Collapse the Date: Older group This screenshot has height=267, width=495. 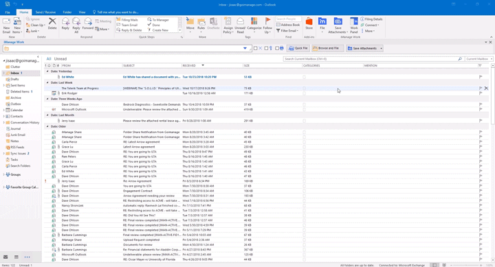point(47,126)
